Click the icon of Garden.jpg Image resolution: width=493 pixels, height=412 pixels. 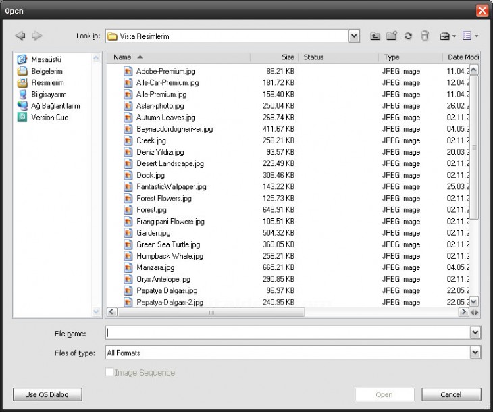(128, 233)
